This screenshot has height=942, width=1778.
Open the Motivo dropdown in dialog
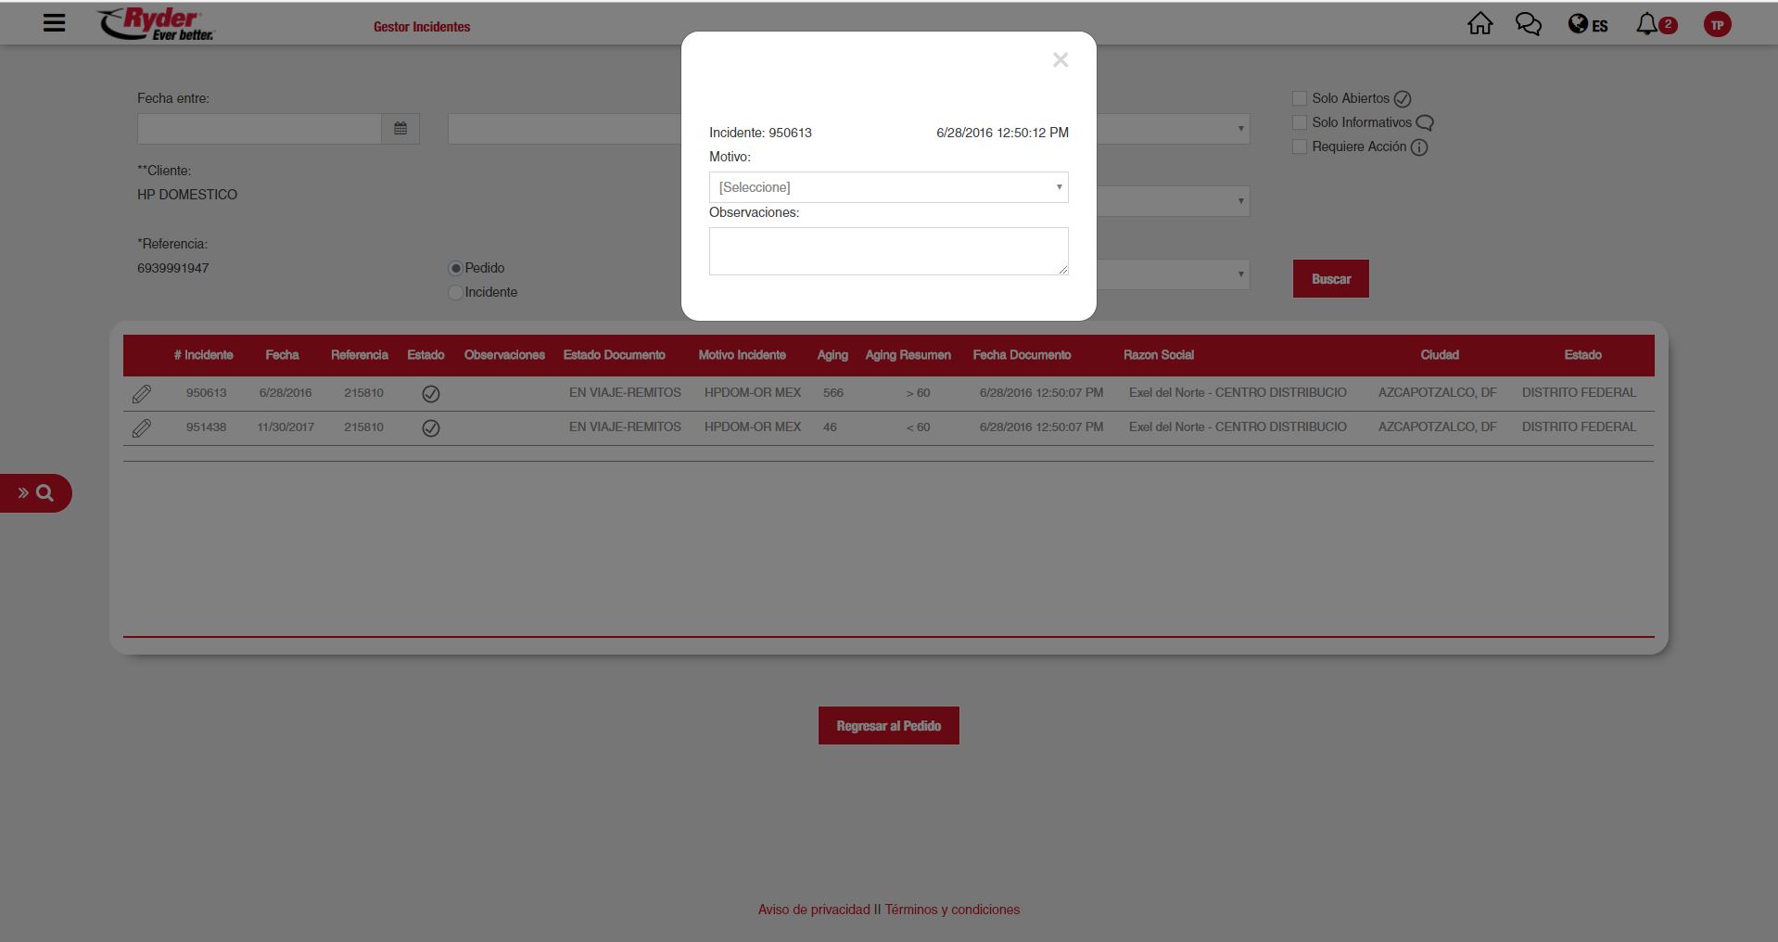[888, 187]
